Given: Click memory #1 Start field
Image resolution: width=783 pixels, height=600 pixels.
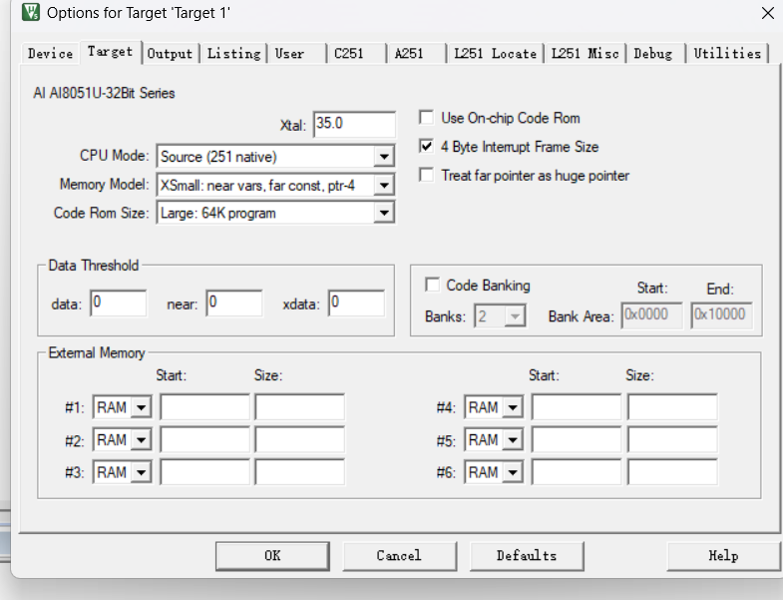Looking at the screenshot, I should click(x=204, y=407).
